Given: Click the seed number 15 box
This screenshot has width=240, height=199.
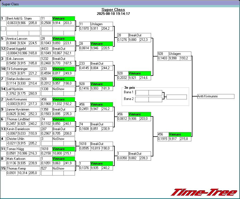Looking at the screenshot, I should pyautogui.click(x=3, y=168).
